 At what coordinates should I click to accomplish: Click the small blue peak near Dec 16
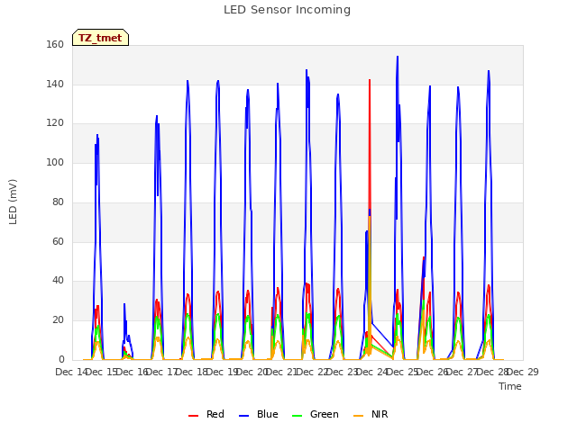click(124, 304)
